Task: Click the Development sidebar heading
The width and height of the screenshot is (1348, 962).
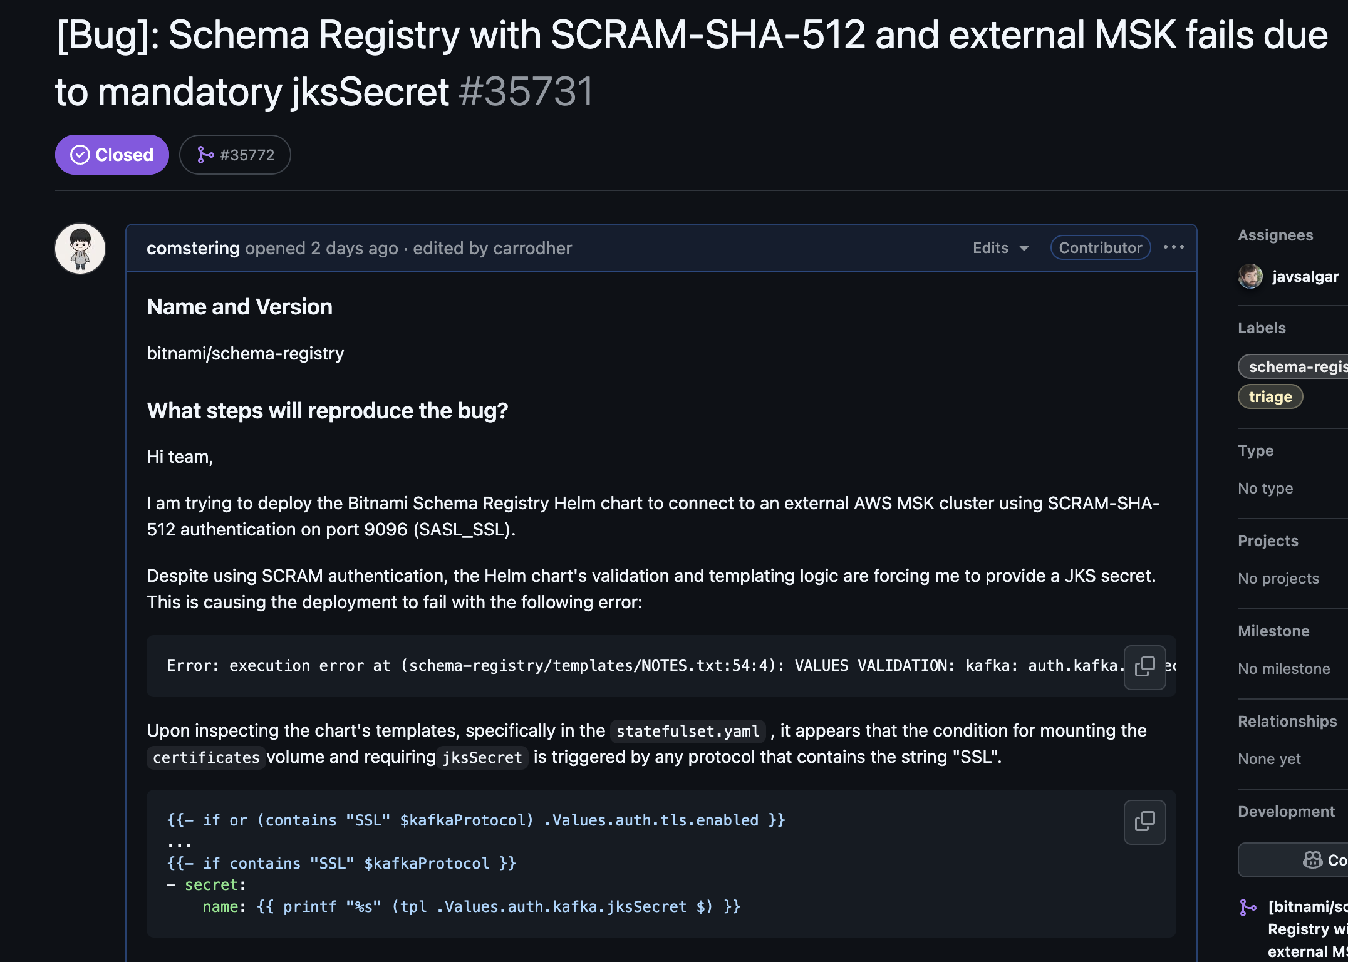Action: [x=1286, y=811]
